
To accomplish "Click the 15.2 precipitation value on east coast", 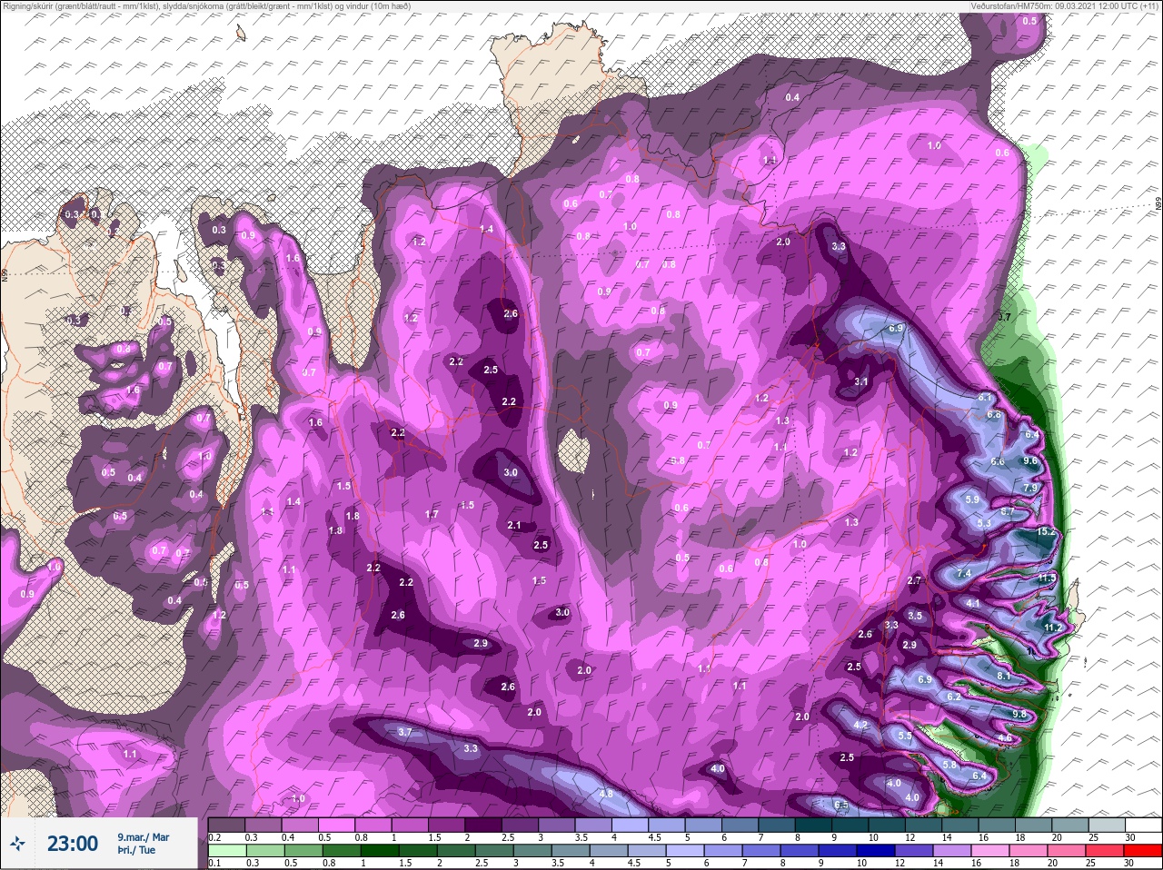I will point(1047,531).
